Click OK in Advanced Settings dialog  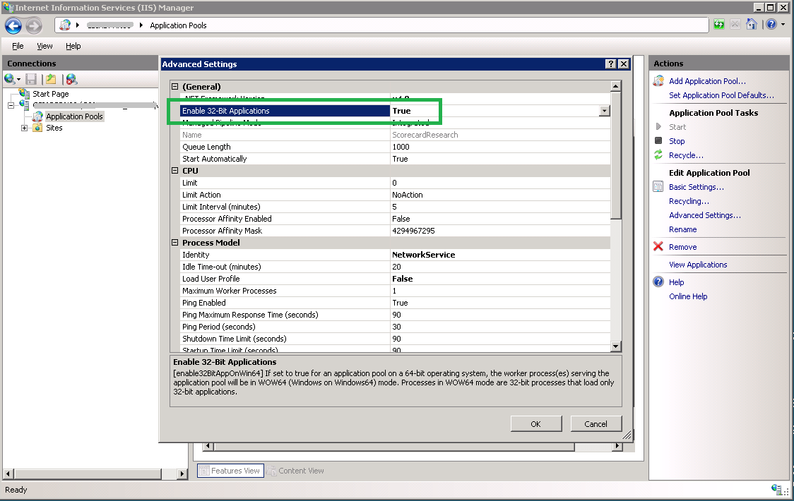tap(535, 424)
